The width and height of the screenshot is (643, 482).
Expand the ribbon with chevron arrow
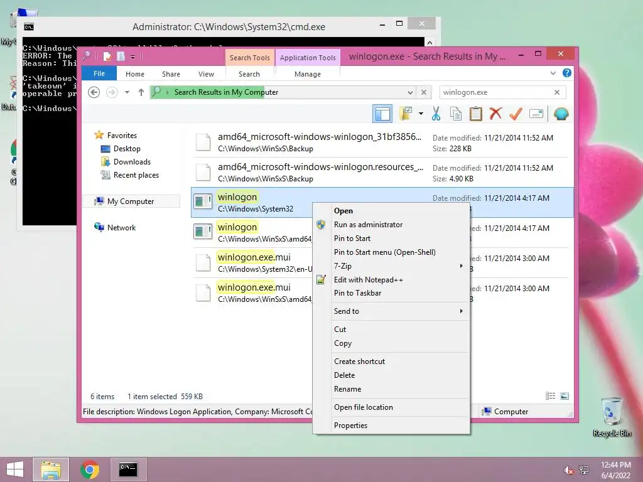click(x=553, y=73)
